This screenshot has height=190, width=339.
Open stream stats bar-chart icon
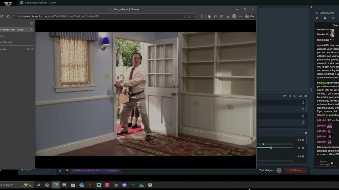(60, 171)
